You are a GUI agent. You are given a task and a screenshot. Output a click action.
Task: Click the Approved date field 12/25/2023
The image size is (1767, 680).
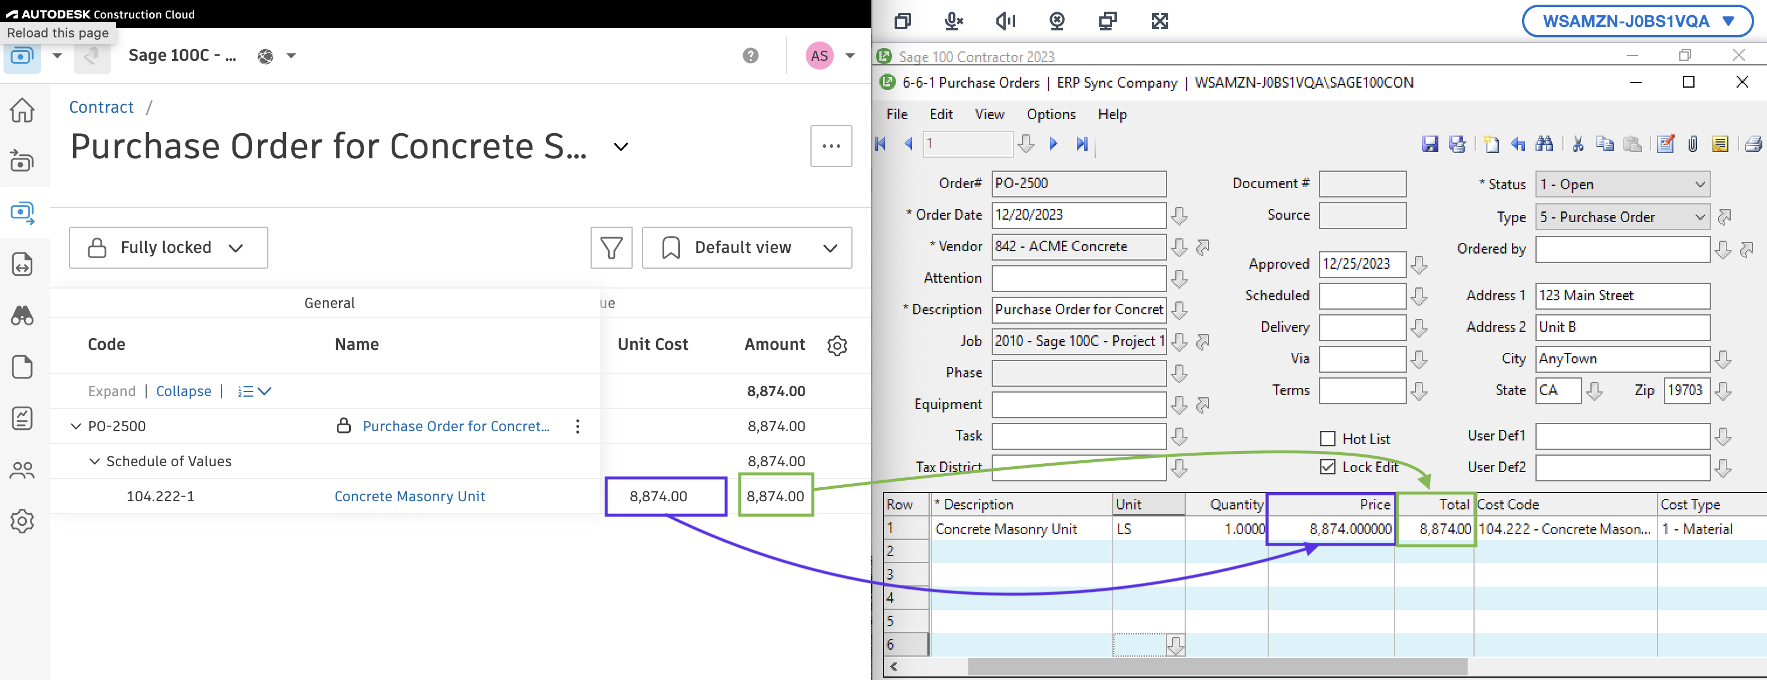[1362, 265]
